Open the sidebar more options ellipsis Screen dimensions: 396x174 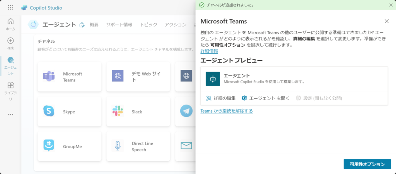[x=10, y=114]
